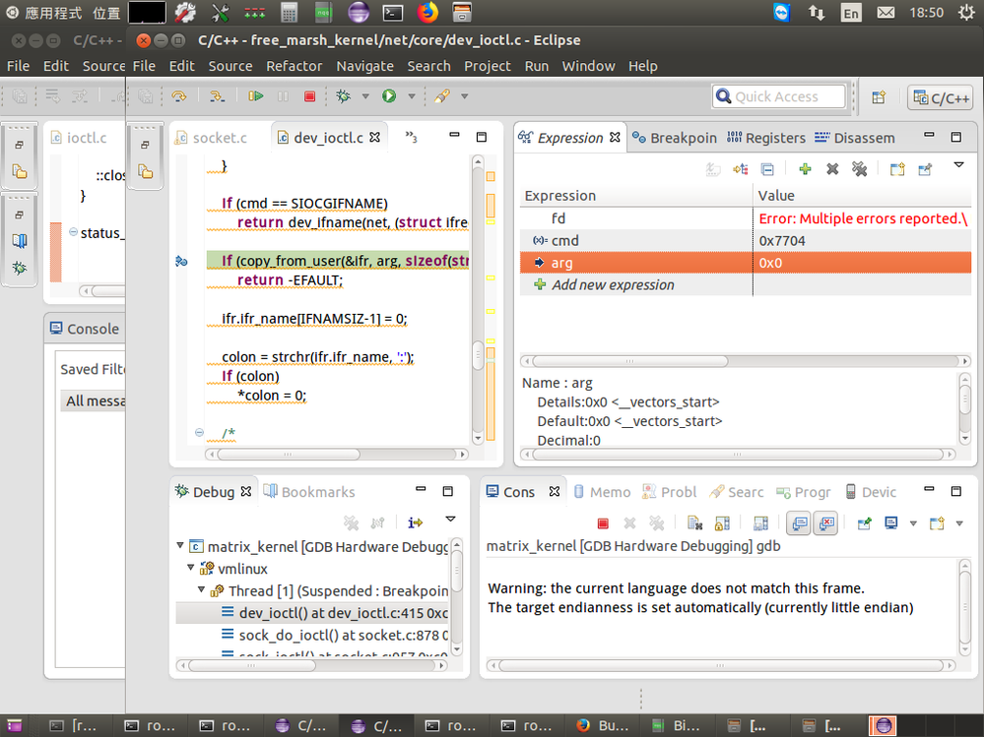984x737 pixels.
Task: Select the cmd expression row
Action: (746, 241)
